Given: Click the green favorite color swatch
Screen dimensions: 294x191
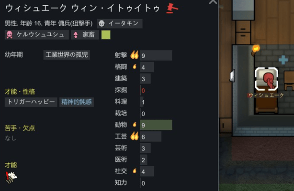Looking at the screenshot, I should (x=106, y=35).
